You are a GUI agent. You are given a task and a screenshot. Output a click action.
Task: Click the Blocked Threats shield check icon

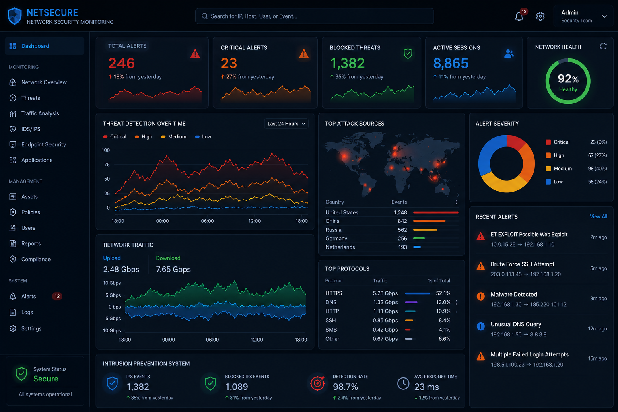coord(408,54)
